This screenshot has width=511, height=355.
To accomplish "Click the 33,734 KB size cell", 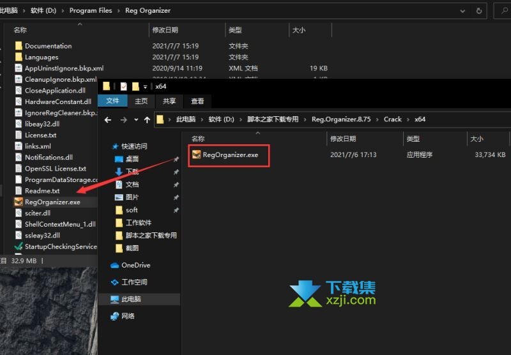I will point(490,155).
